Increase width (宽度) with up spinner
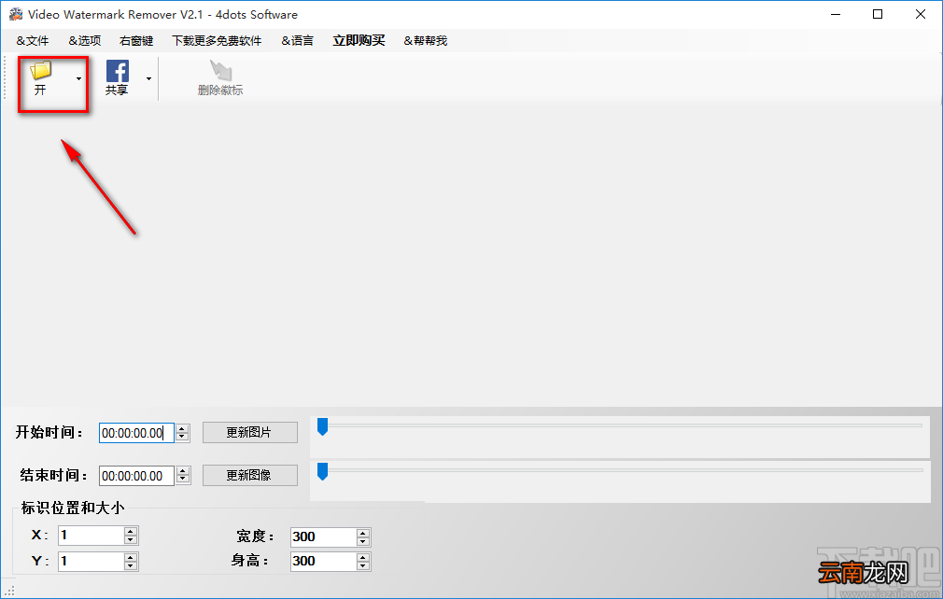943x599 pixels. click(x=362, y=533)
